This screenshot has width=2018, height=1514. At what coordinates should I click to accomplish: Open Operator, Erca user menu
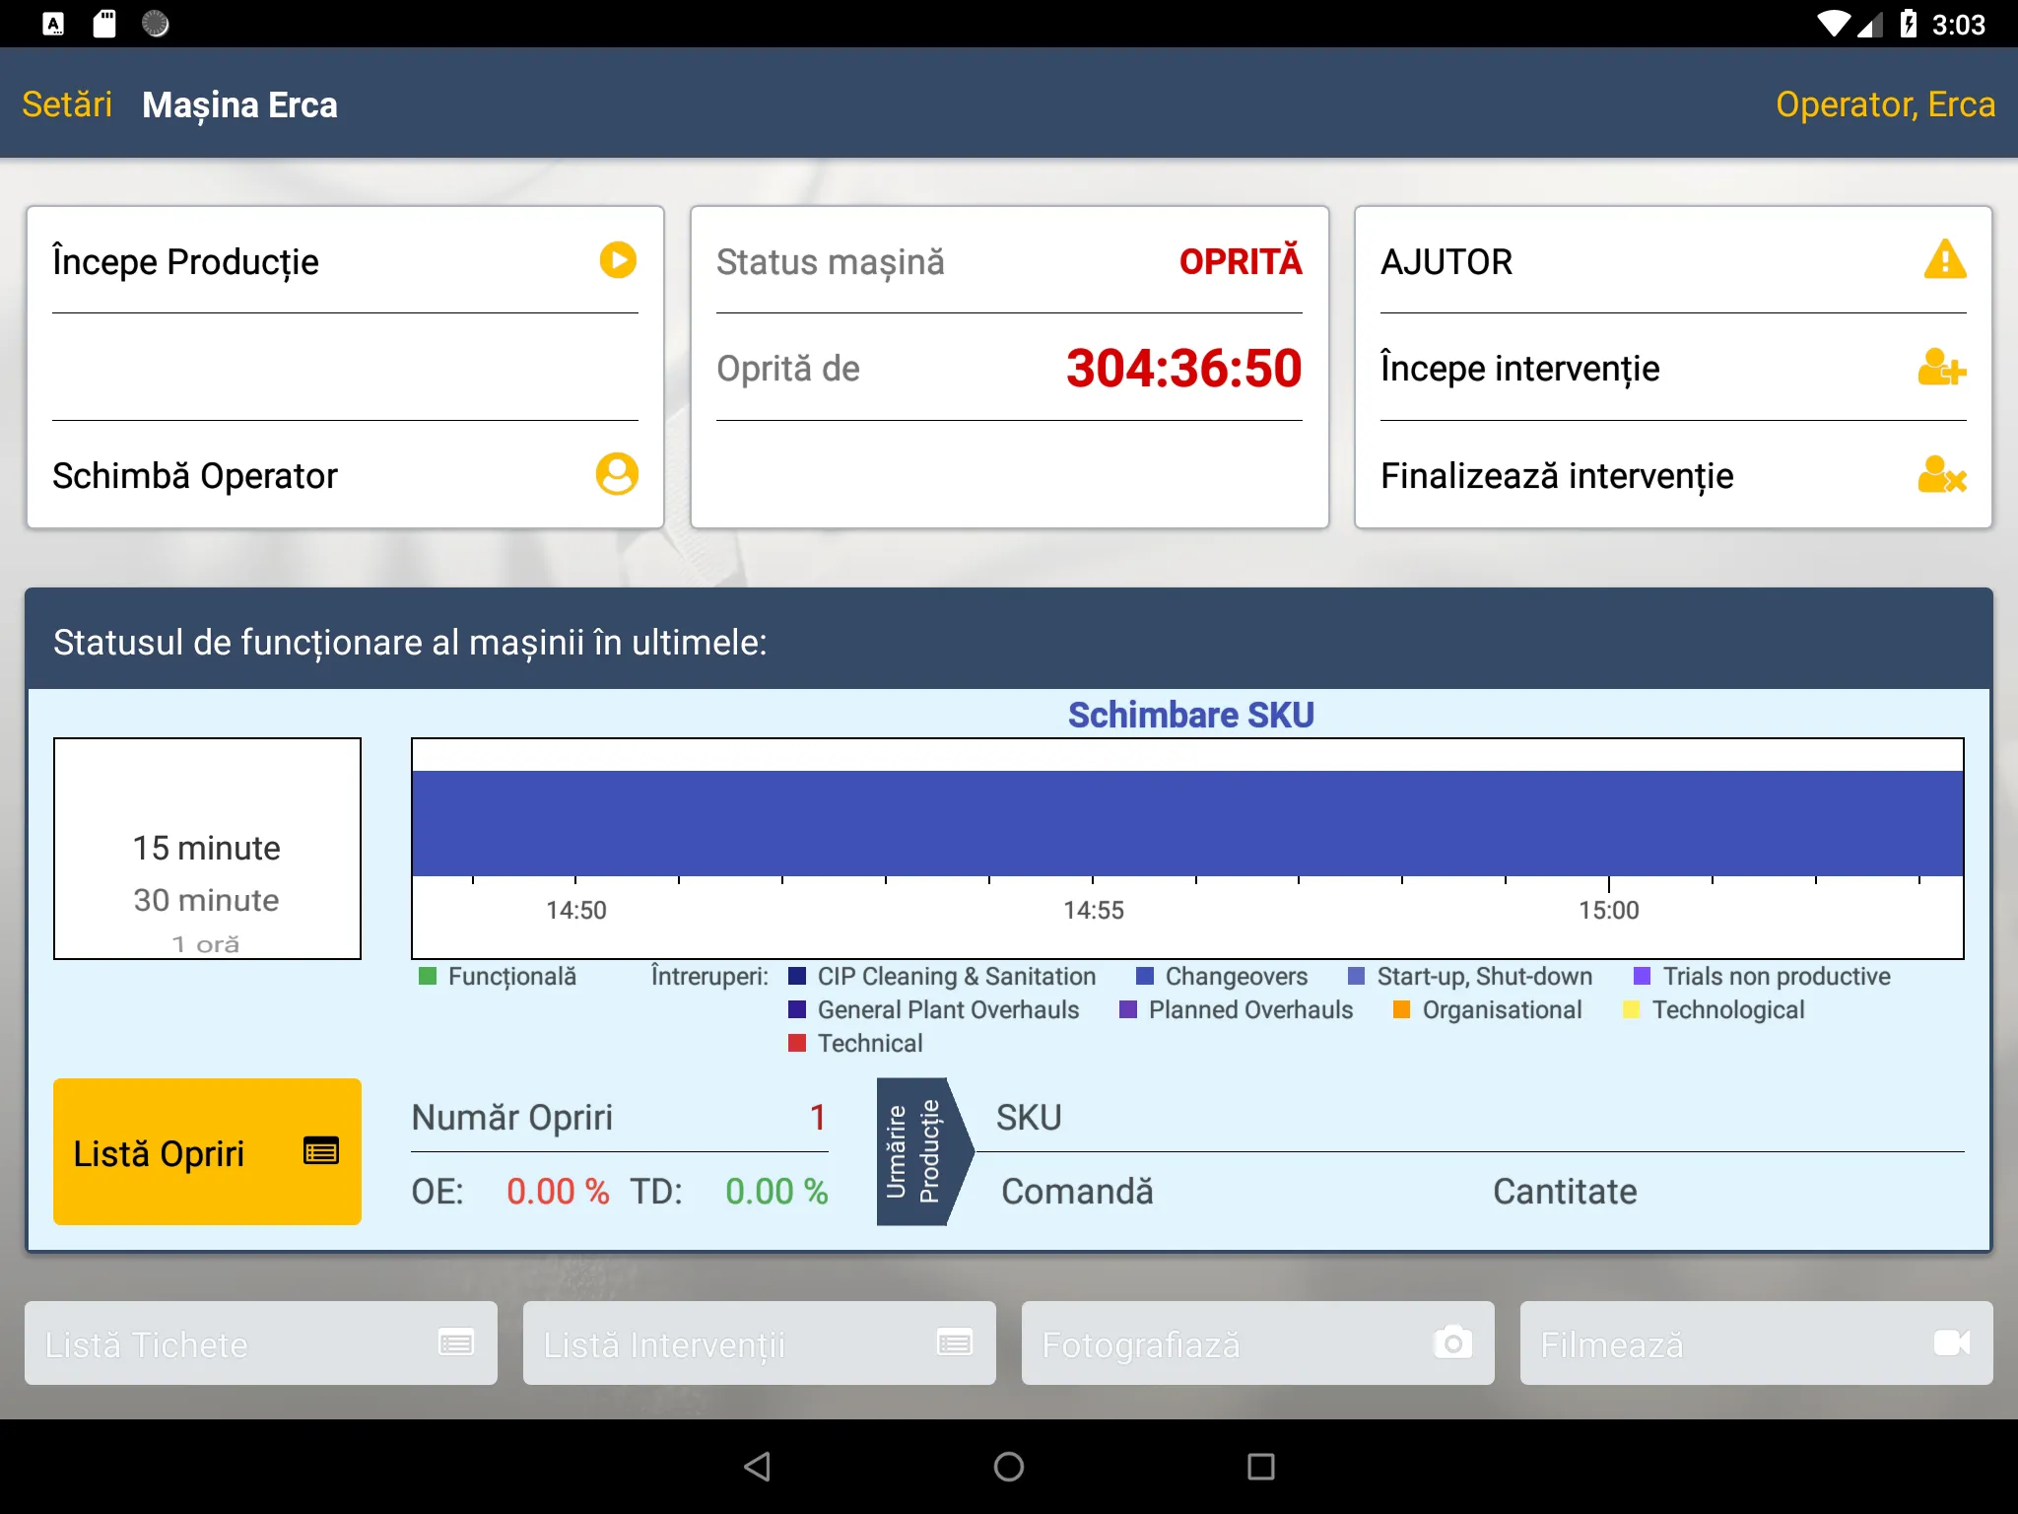1885,104
